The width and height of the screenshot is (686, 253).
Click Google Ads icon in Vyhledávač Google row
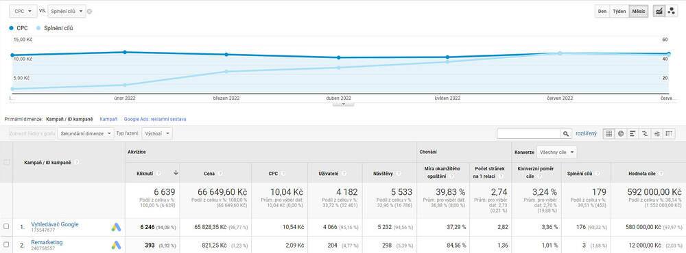(x=116, y=227)
